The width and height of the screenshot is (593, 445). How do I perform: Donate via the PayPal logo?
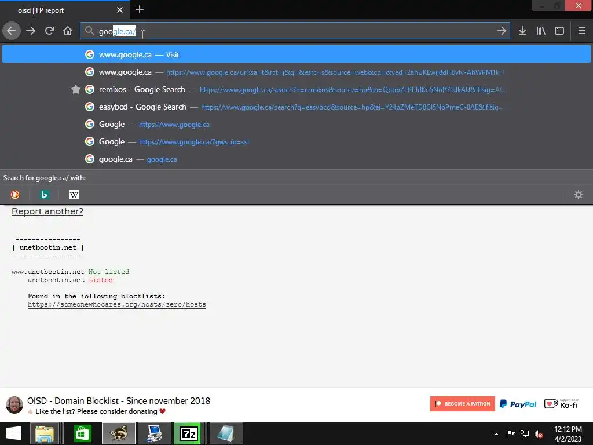point(518,404)
